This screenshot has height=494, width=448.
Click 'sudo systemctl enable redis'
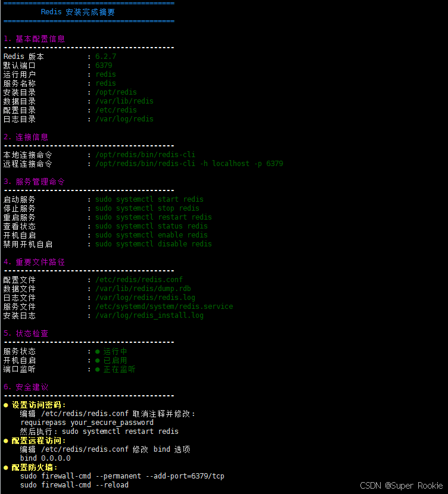click(x=151, y=235)
